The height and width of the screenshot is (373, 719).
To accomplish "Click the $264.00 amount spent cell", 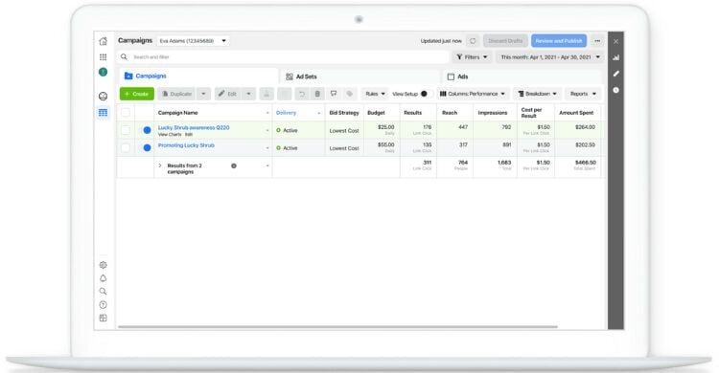I will tap(585, 127).
